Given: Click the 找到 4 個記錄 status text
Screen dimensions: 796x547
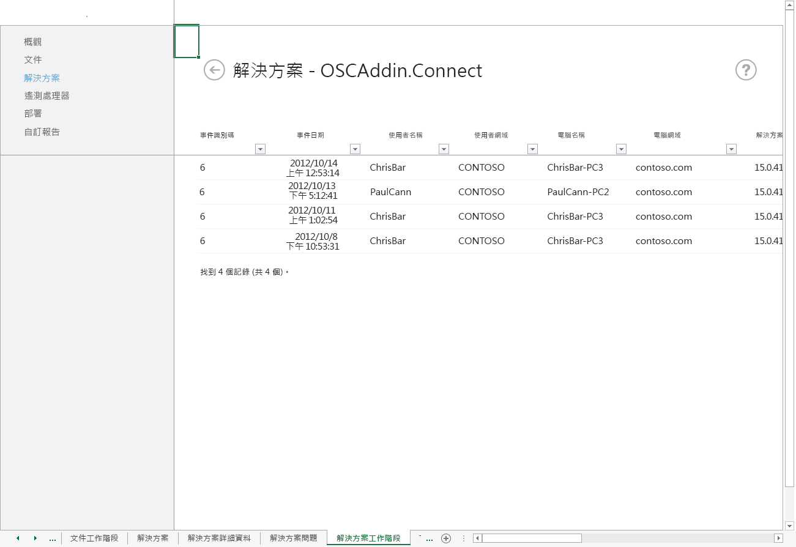Looking at the screenshot, I should (244, 272).
